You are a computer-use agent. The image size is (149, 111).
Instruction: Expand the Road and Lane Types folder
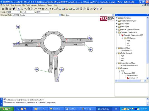point(117,21)
